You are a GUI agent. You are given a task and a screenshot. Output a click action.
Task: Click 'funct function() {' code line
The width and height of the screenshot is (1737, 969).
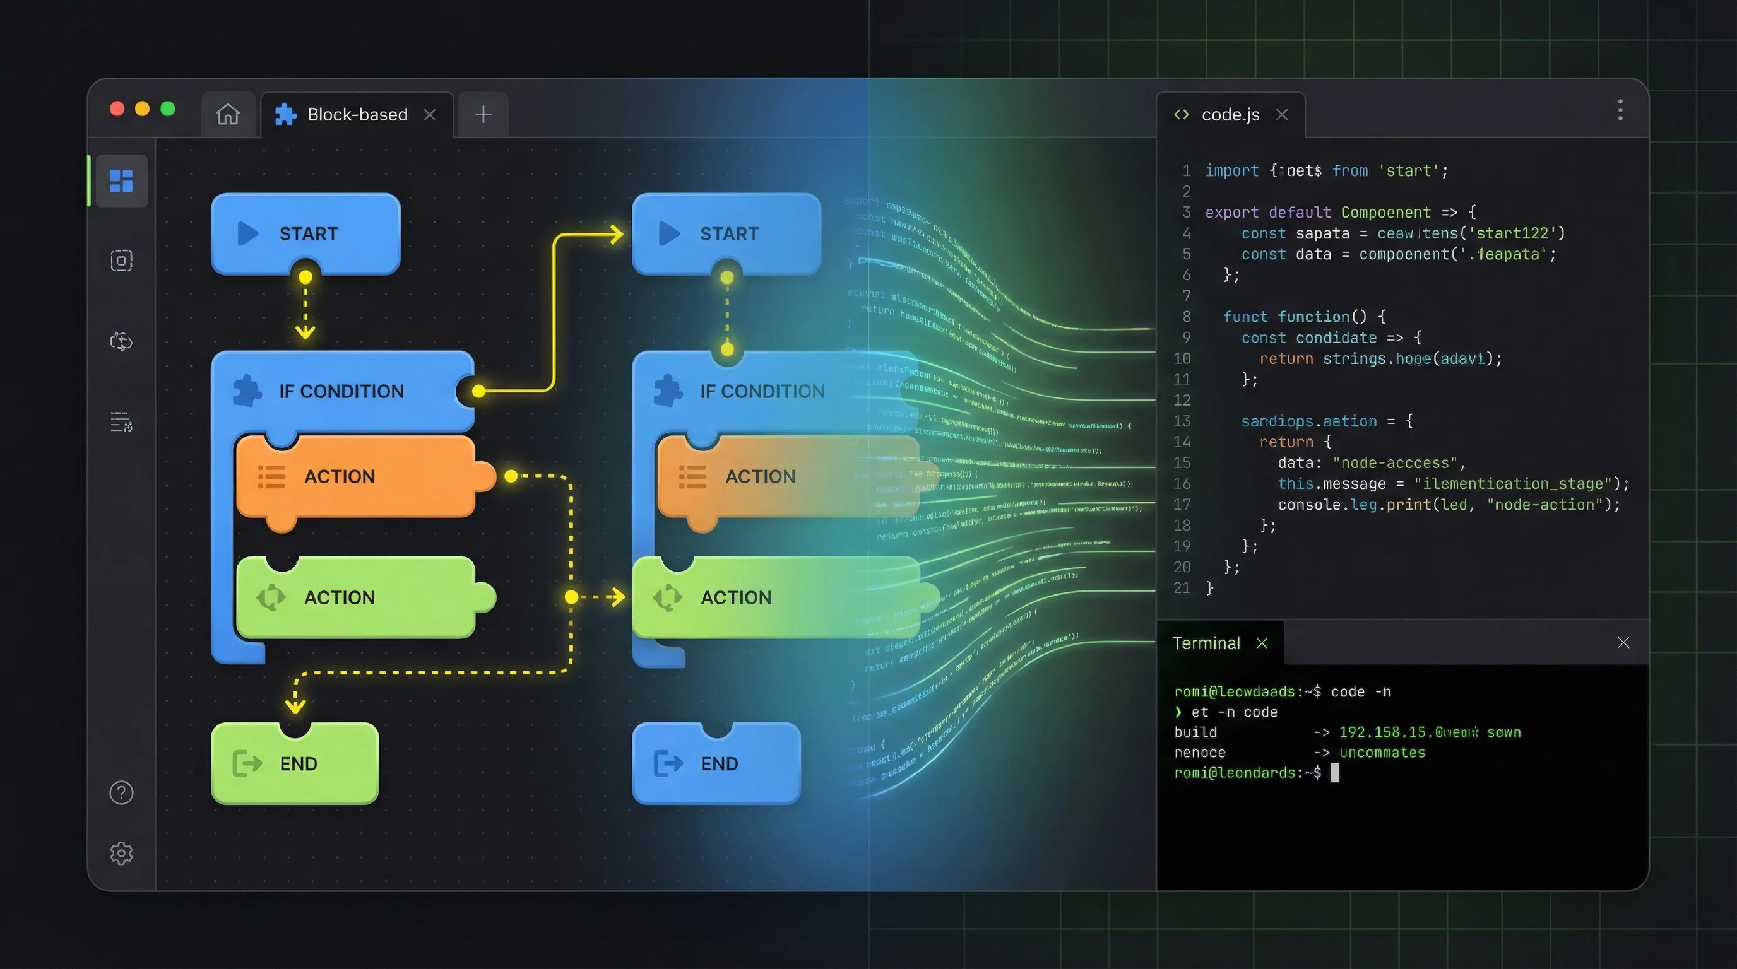1304,317
